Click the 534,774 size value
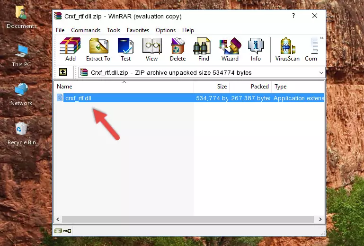 click(212, 98)
